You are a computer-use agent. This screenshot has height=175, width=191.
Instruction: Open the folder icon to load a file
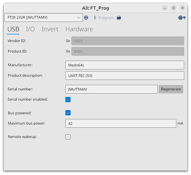[119, 18]
